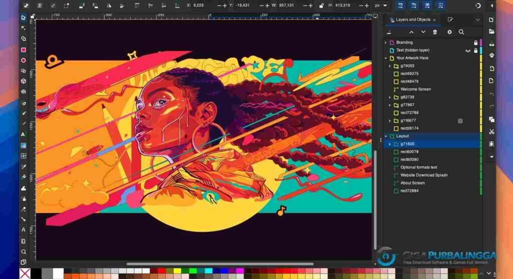
Task: Select the Text tool
Action: pyautogui.click(x=23, y=134)
